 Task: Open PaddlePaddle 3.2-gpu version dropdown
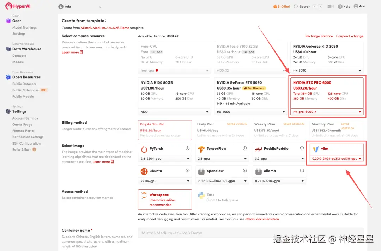coord(279,159)
